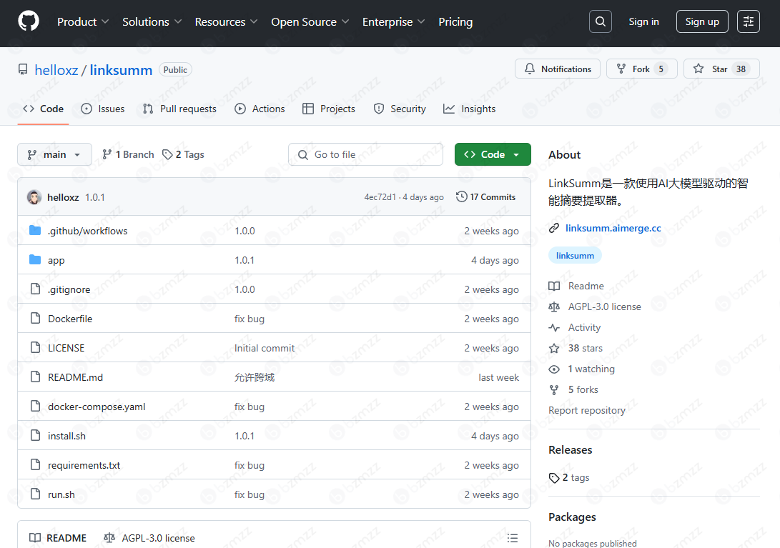Open the main branch selector dropdown
This screenshot has width=780, height=548.
click(55, 154)
